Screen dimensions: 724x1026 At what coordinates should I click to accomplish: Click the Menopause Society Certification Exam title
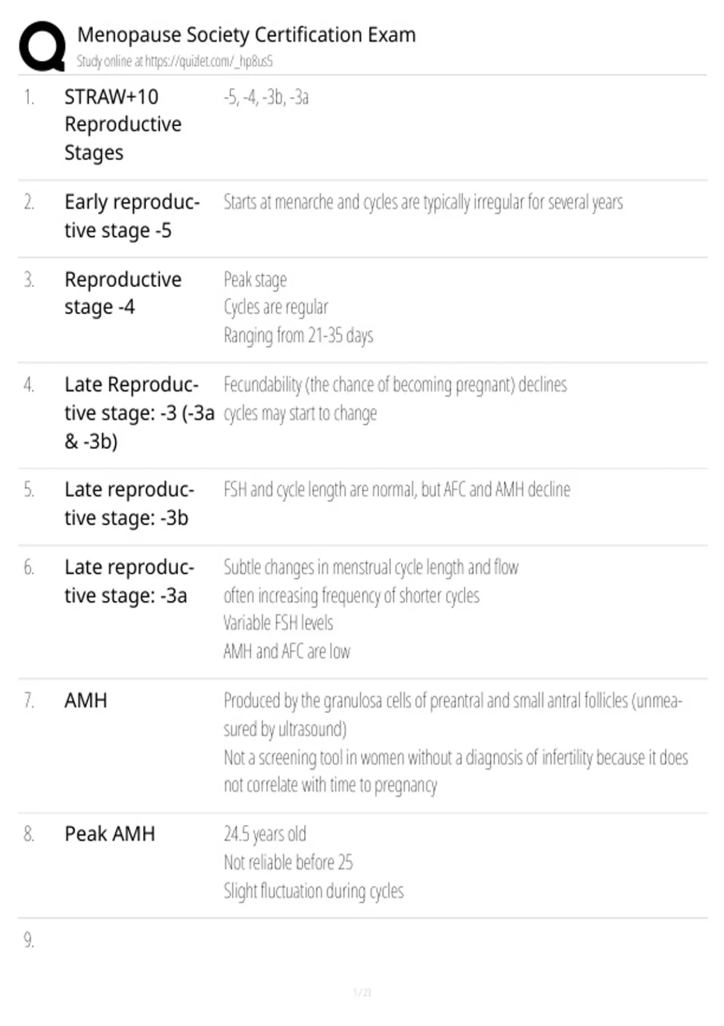246,34
